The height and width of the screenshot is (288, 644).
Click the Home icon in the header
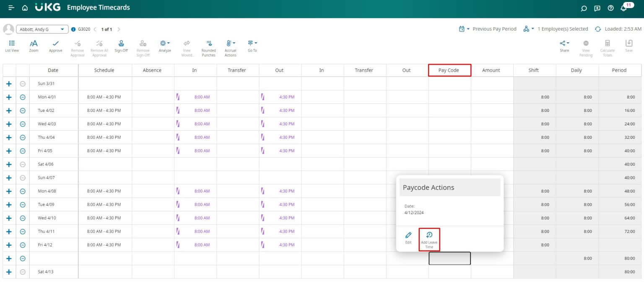point(25,8)
